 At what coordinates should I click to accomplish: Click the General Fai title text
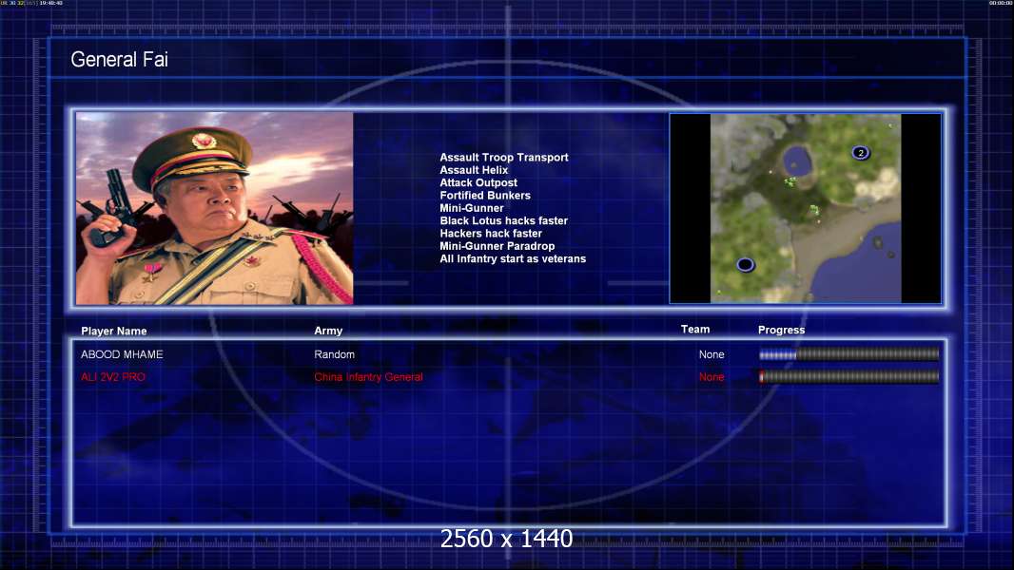click(119, 60)
